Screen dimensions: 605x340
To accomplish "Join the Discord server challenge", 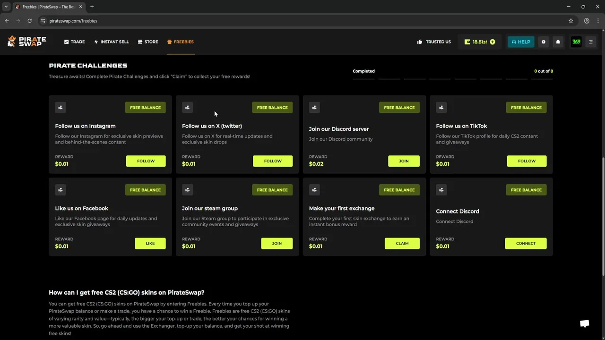I will [404, 161].
